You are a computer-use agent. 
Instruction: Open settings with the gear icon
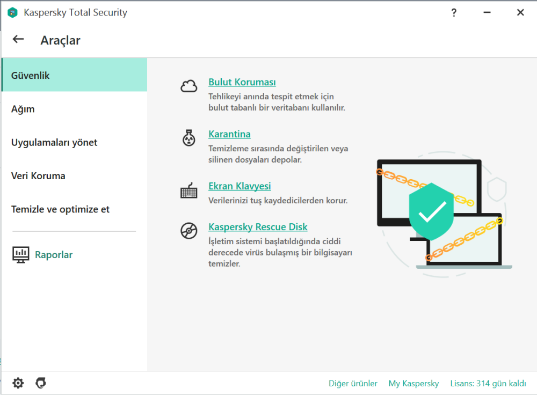pos(18,383)
